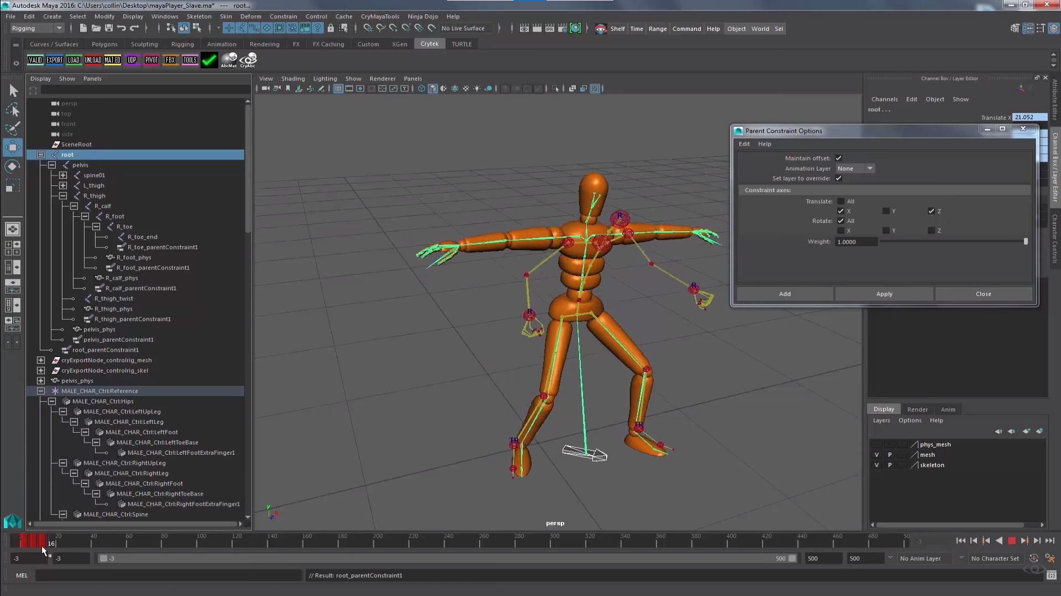The image size is (1061, 596).
Task: Open the Rigging menu set dropdown
Action: (37, 28)
